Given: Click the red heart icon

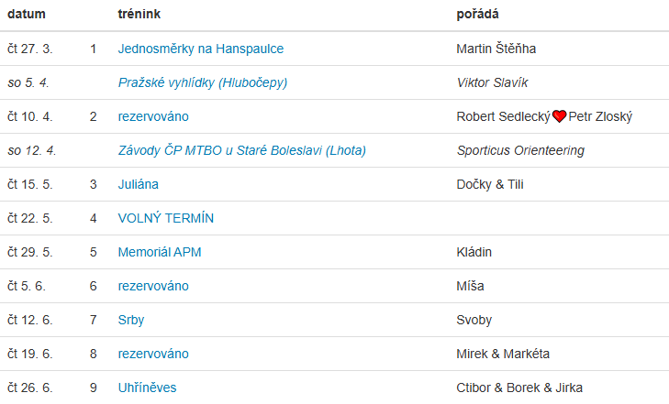Looking at the screenshot, I should coord(559,116).
